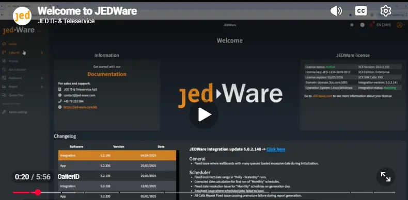Click the globe icon beside the kb link

tap(60, 107)
